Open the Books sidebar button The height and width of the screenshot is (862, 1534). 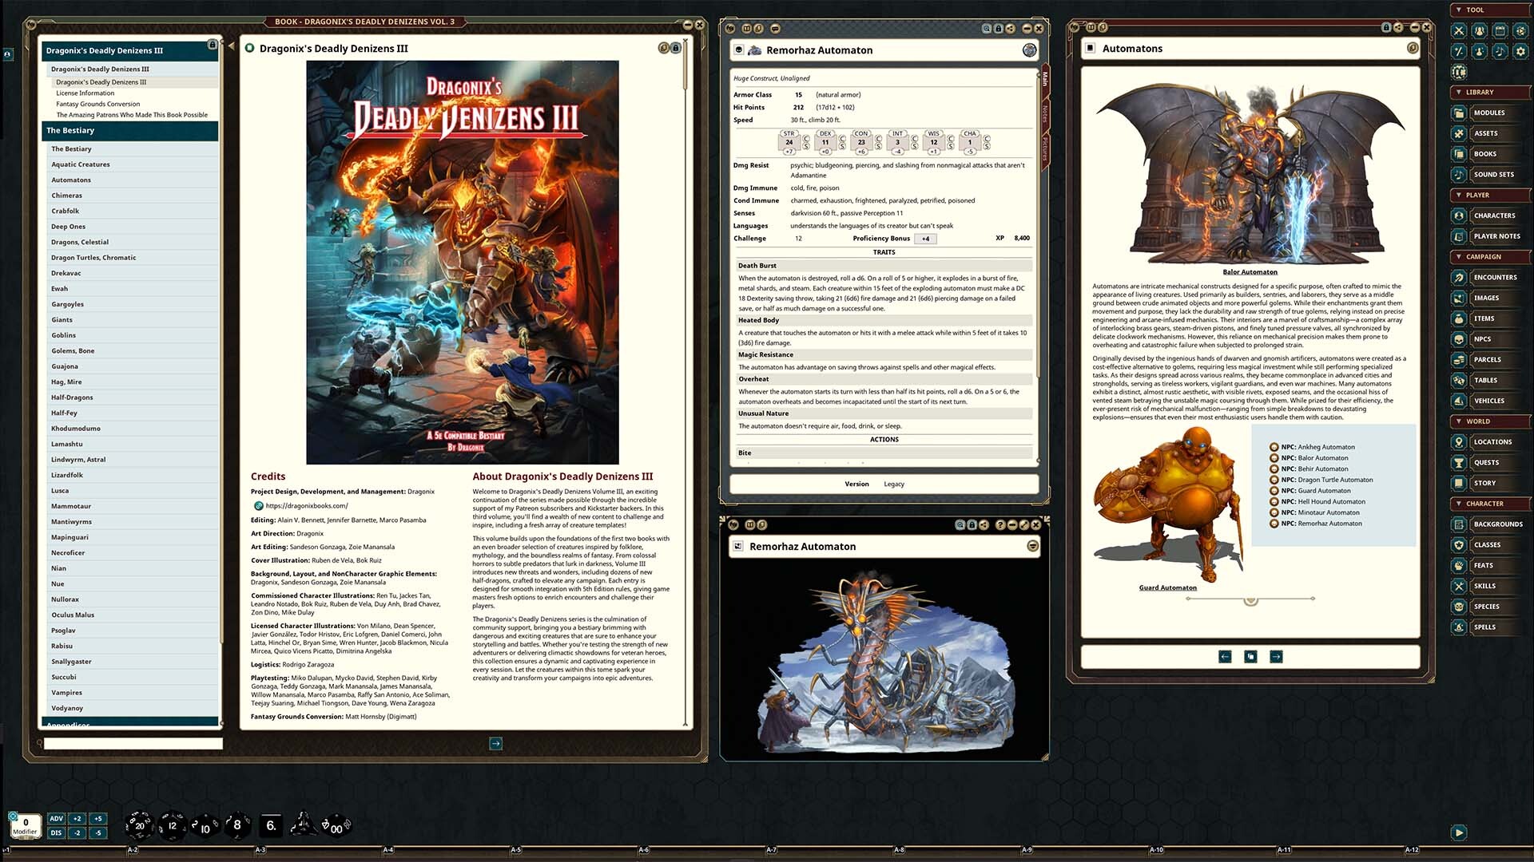coord(1491,154)
